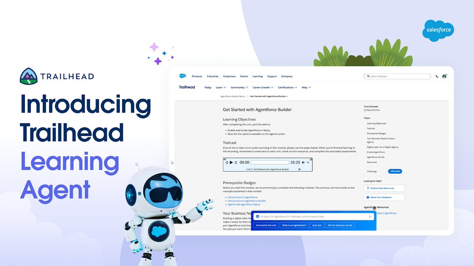The width and height of the screenshot is (474, 266).
Task: Click the Salesforce cloud logo in the navbar
Action: tap(182, 76)
